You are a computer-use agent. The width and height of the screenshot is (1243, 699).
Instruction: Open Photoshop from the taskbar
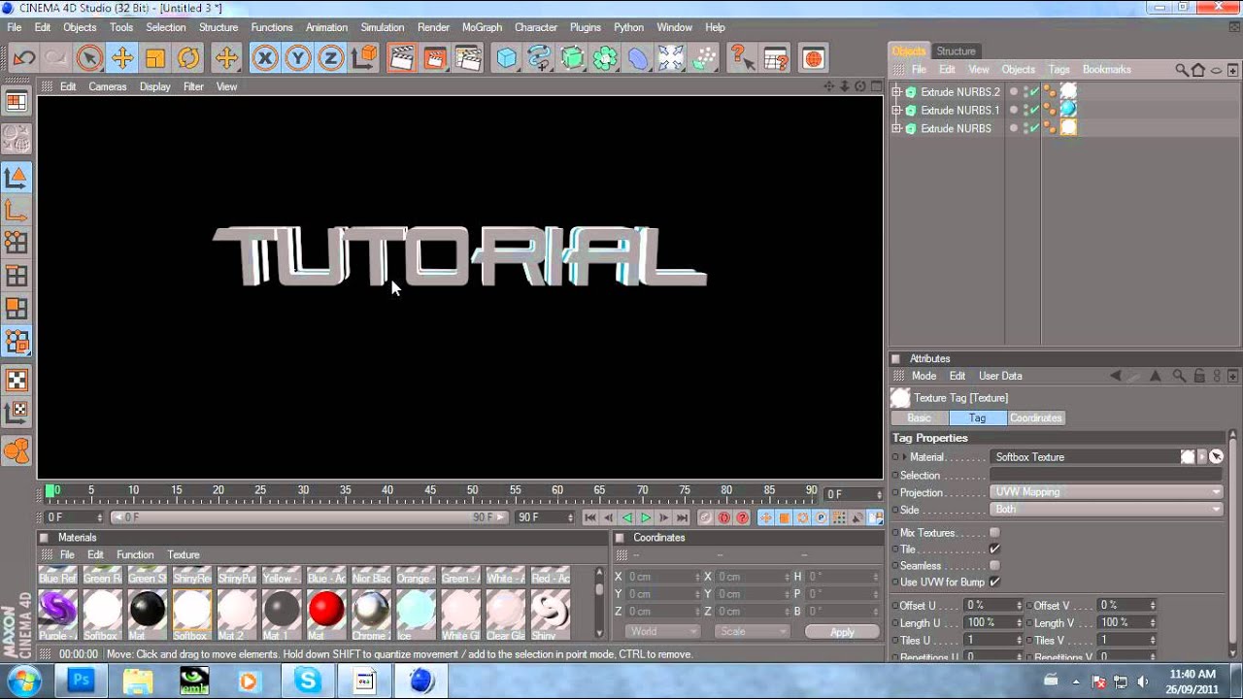click(81, 681)
